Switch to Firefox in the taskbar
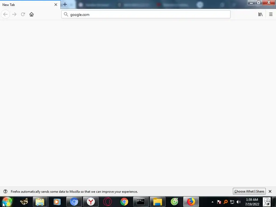Viewport: 276px width, 207px height. click(191, 202)
